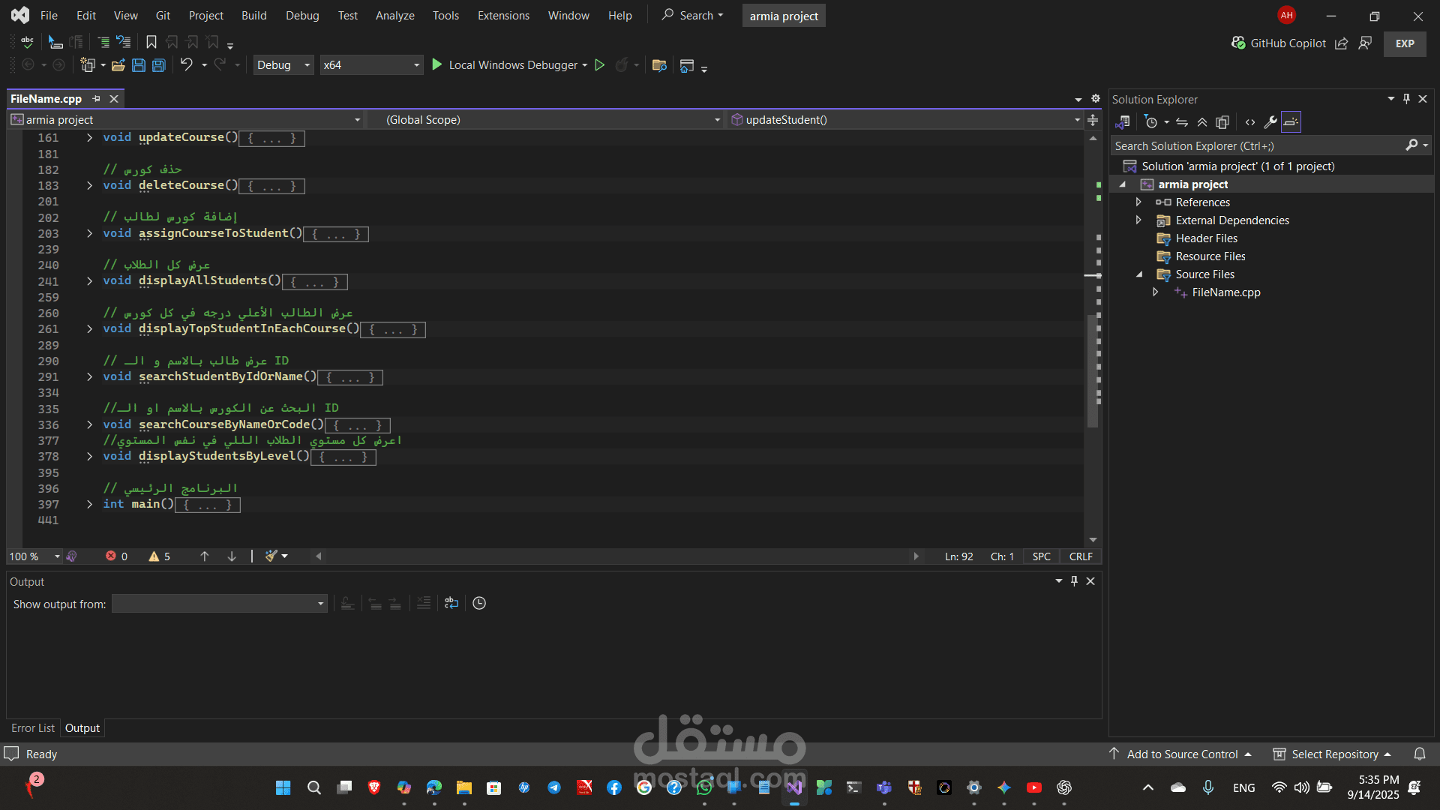Expand the References node in the tree
The height and width of the screenshot is (810, 1440).
[1138, 202]
